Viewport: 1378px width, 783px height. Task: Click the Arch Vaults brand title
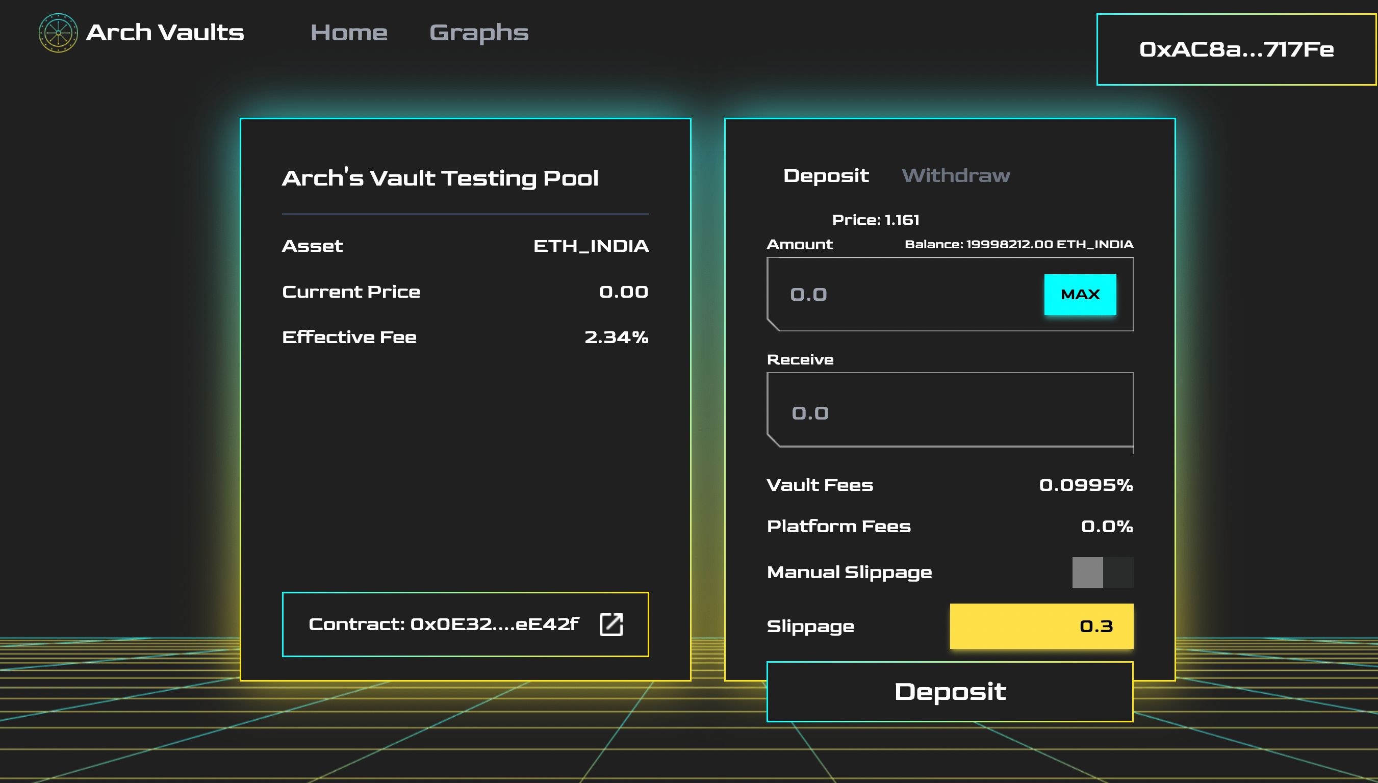click(165, 33)
